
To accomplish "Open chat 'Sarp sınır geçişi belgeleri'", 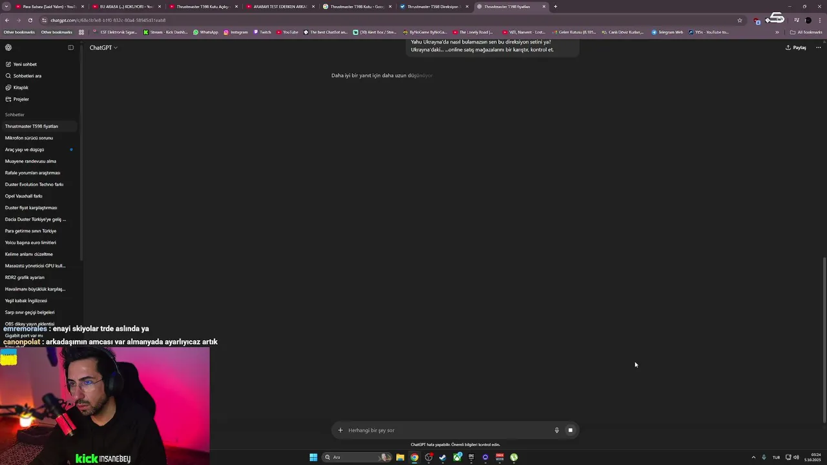I will click(x=39, y=312).
